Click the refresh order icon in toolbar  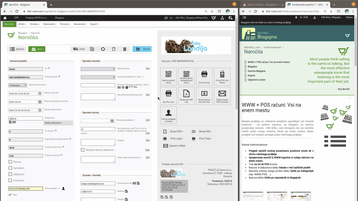(x=103, y=49)
